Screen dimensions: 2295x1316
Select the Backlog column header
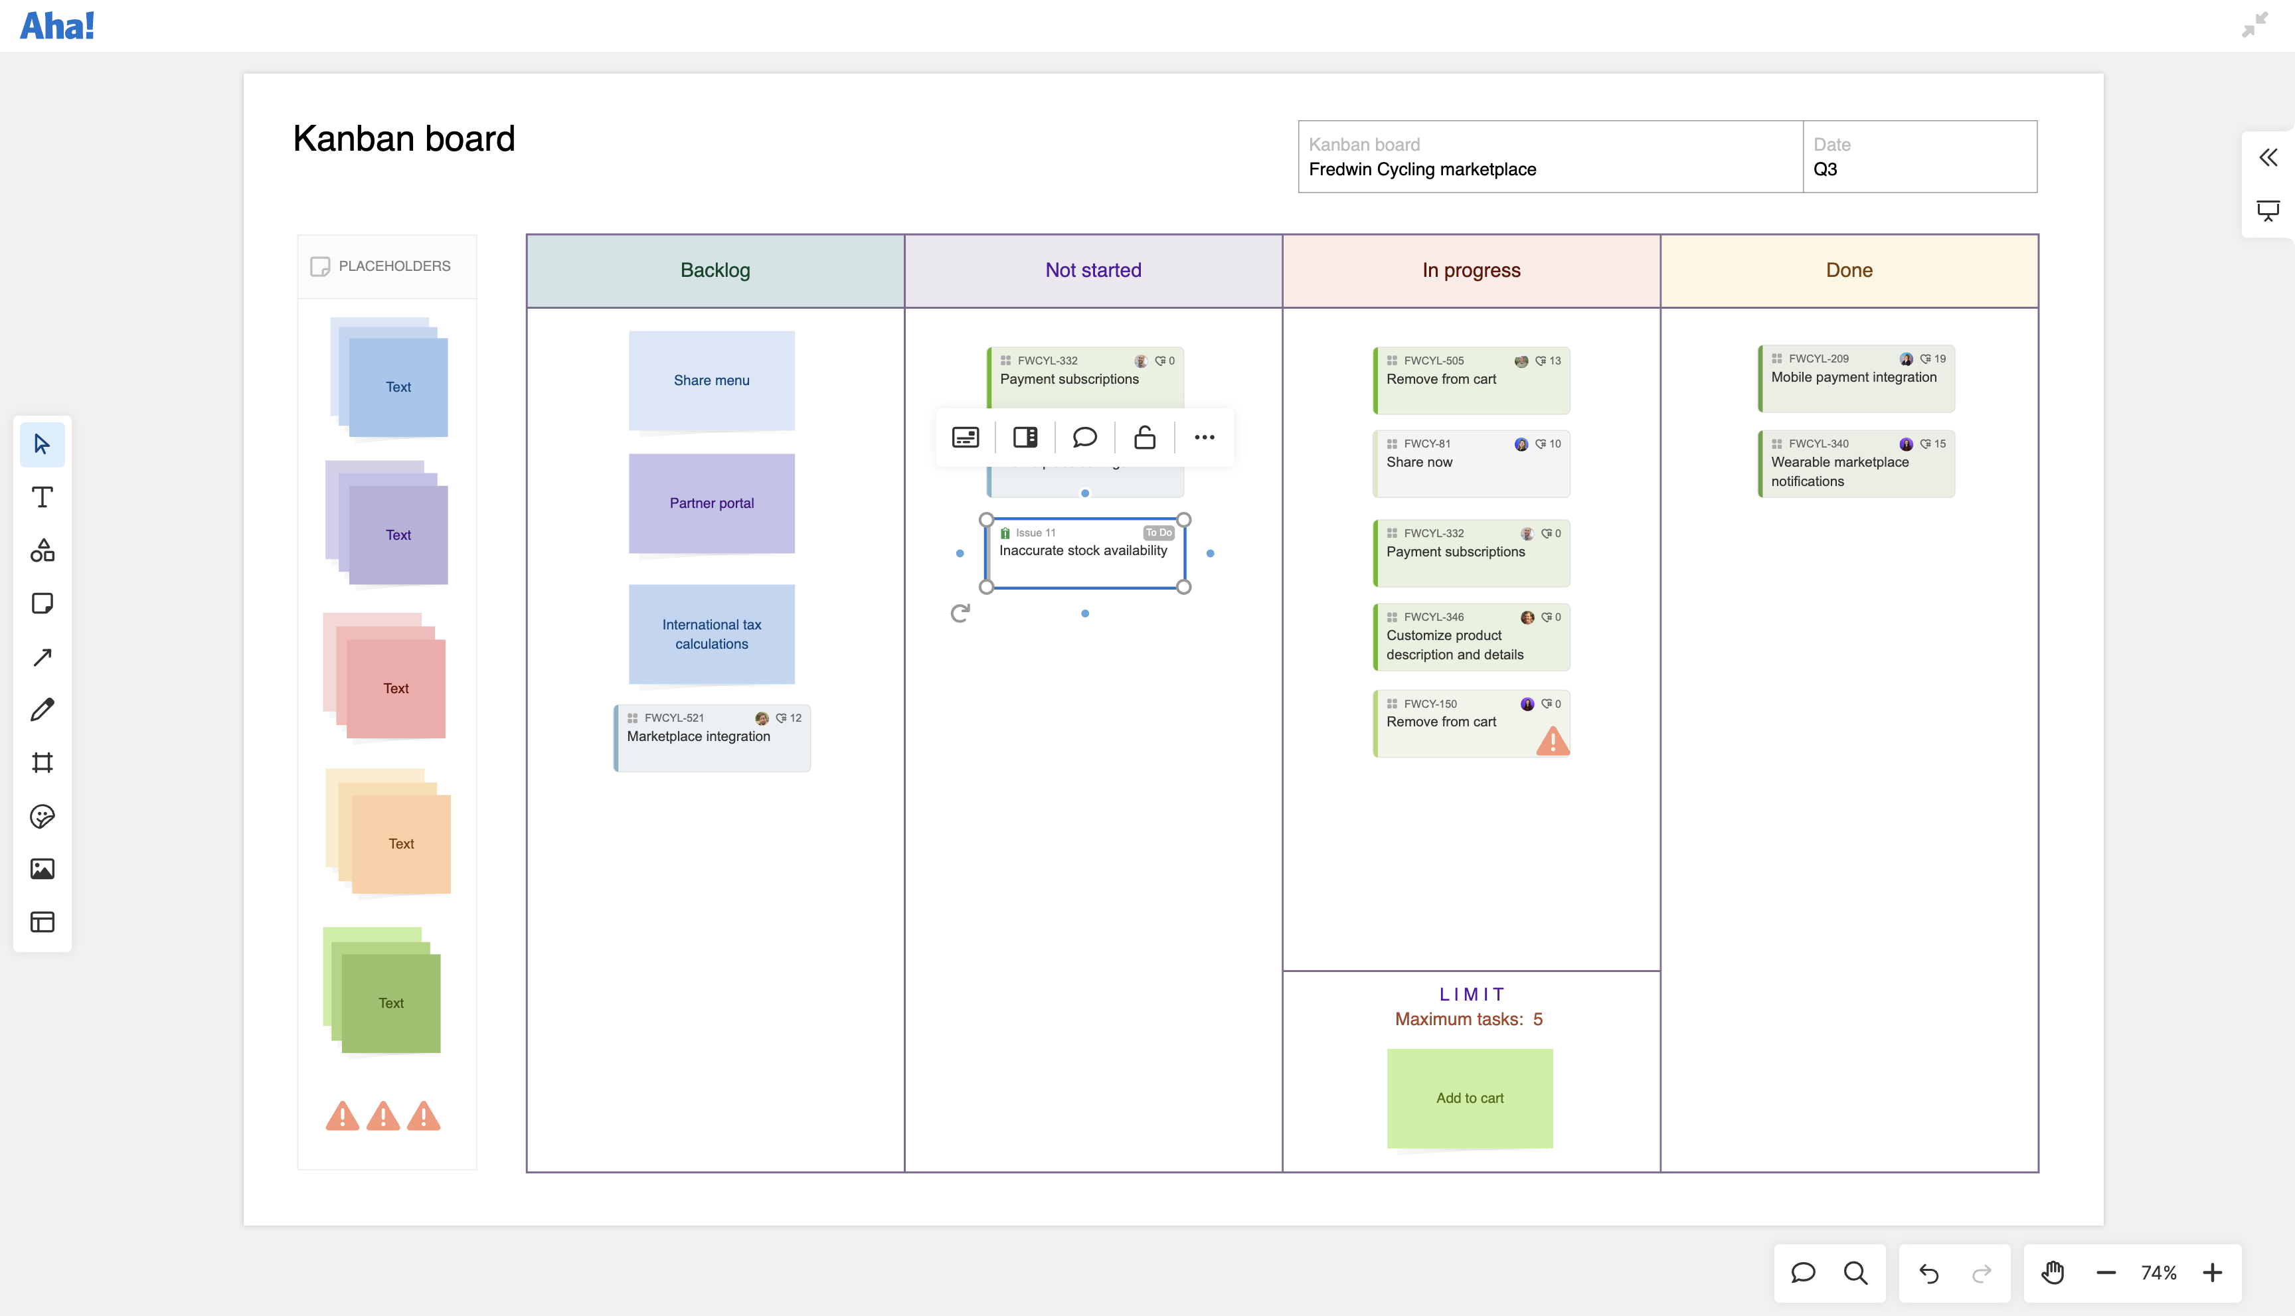click(x=714, y=270)
